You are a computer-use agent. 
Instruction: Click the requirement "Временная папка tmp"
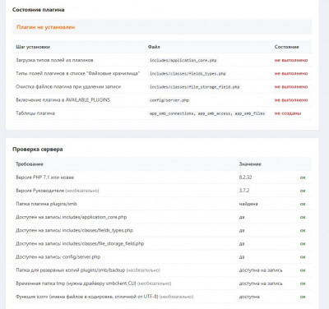(x=76, y=284)
